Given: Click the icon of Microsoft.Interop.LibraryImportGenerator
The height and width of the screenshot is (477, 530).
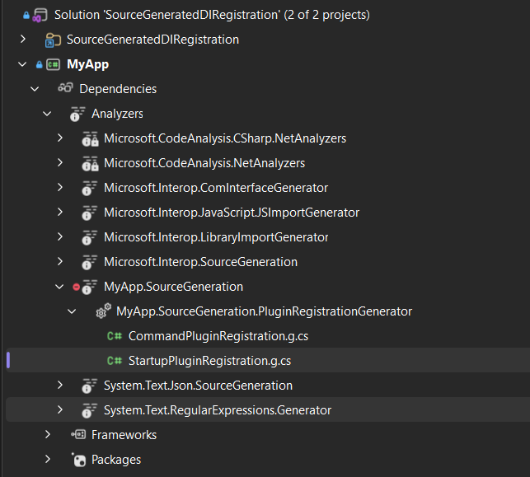Looking at the screenshot, I should coord(90,237).
